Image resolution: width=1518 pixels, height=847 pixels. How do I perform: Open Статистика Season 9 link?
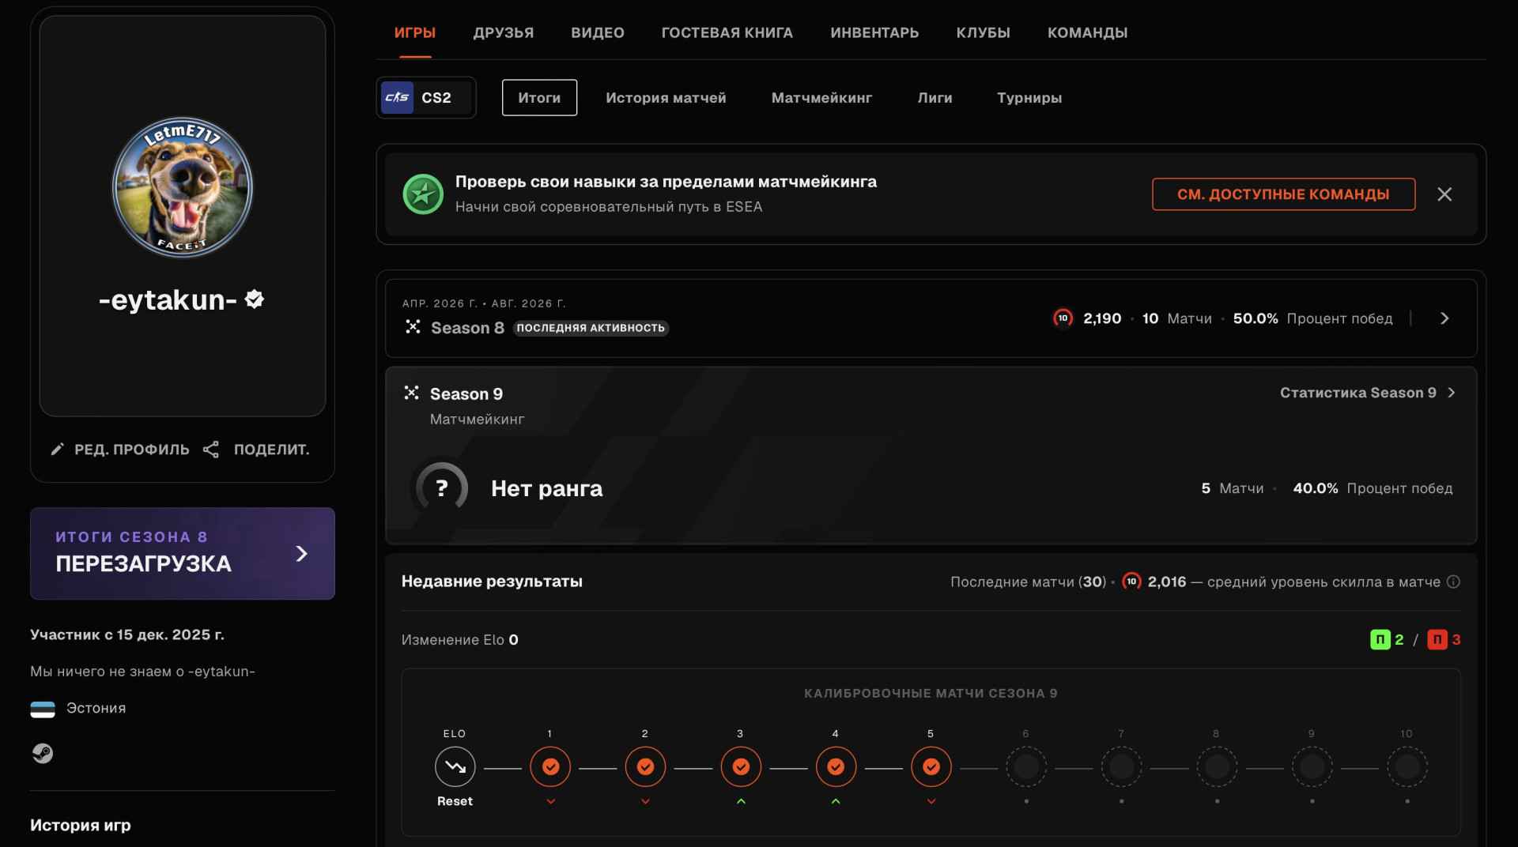1367,393
